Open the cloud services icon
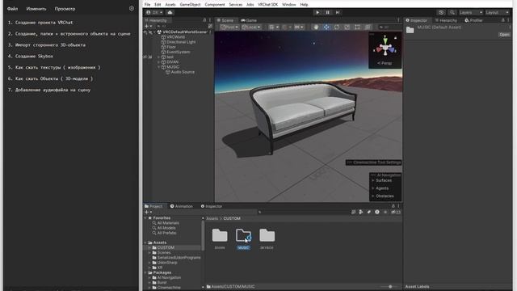 [x=170, y=12]
